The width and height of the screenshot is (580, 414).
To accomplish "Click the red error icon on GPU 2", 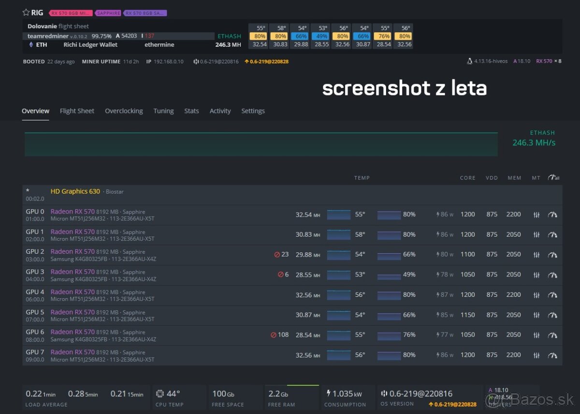I will coord(277,255).
